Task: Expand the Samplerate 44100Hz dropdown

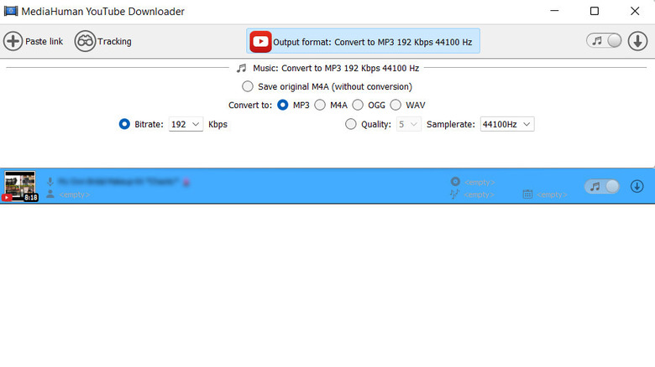Action: click(x=506, y=124)
